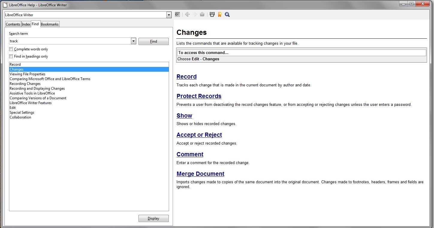Select Viewing File Properties in results
Viewport: 434px width, 228px height.
click(x=89, y=74)
